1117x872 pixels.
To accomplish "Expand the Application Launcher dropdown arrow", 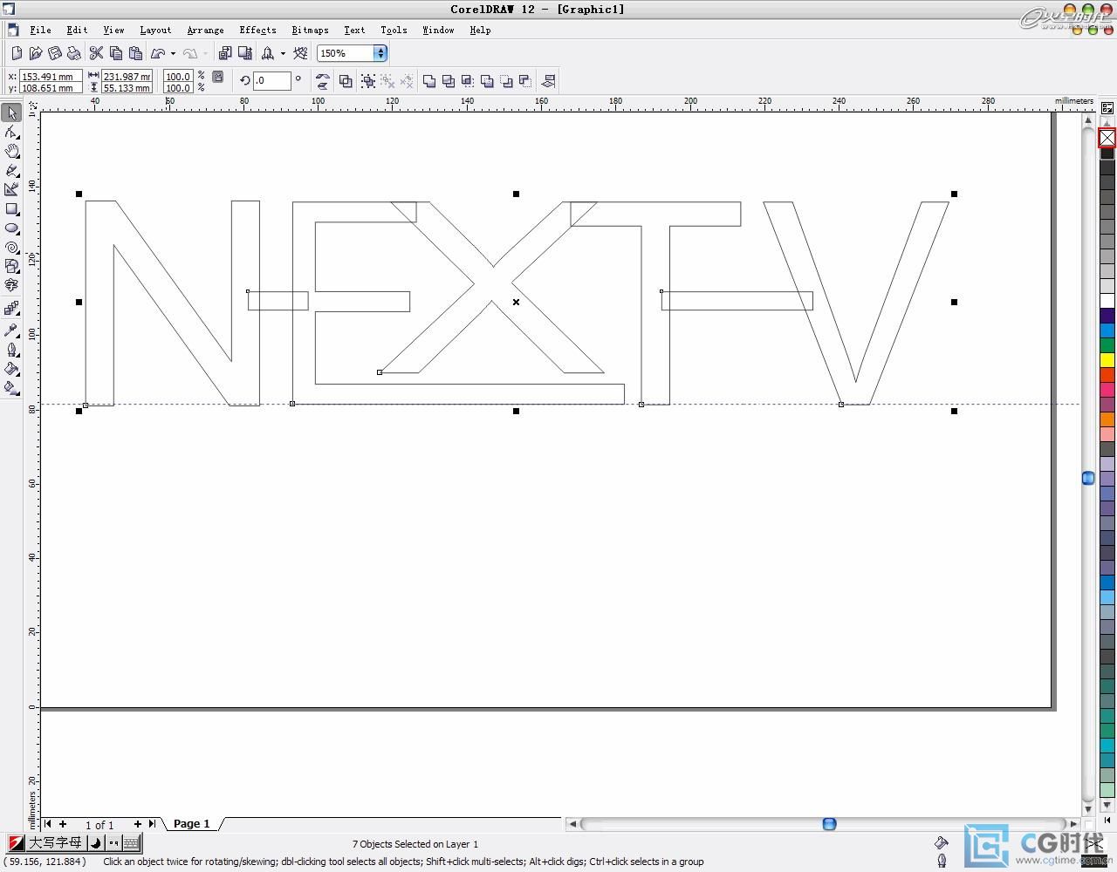I will pos(283,53).
